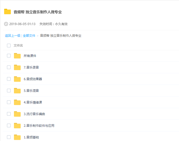Open the folder name 1.音频基础

coord(31,137)
